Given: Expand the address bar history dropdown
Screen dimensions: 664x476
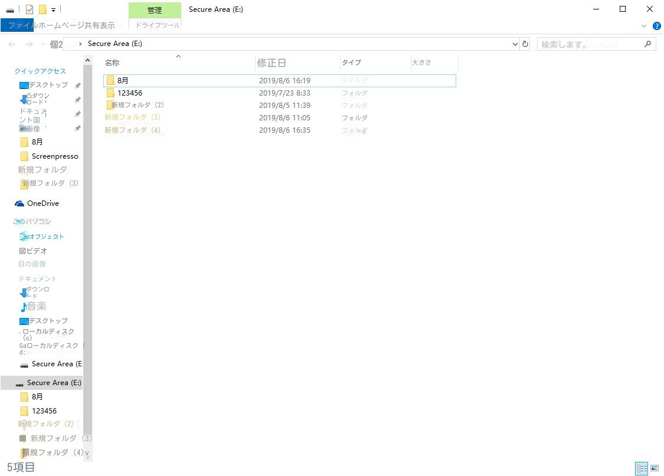Looking at the screenshot, I should click(515, 44).
